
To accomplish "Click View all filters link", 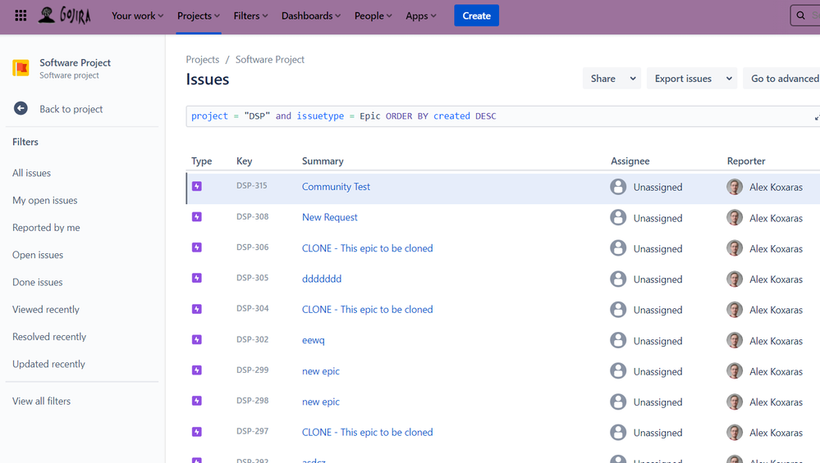I will pyautogui.click(x=42, y=401).
